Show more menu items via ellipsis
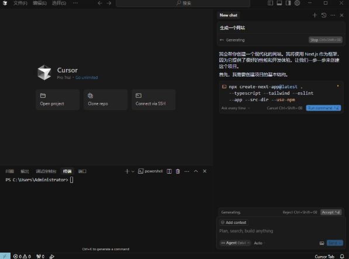Viewport: 349px width, 259px height. coord(75,3)
